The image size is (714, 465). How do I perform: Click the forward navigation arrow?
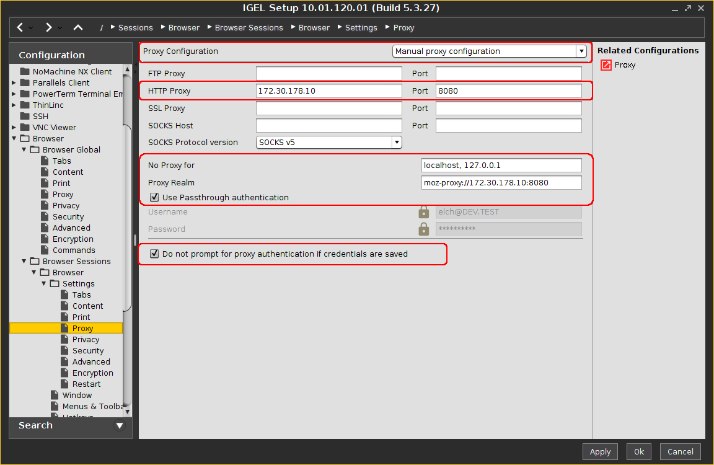coord(48,27)
